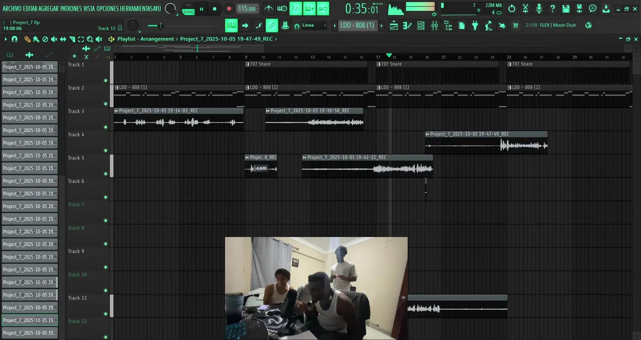The height and width of the screenshot is (340, 641).
Task: Open the Browser view icon
Action: (x=448, y=25)
